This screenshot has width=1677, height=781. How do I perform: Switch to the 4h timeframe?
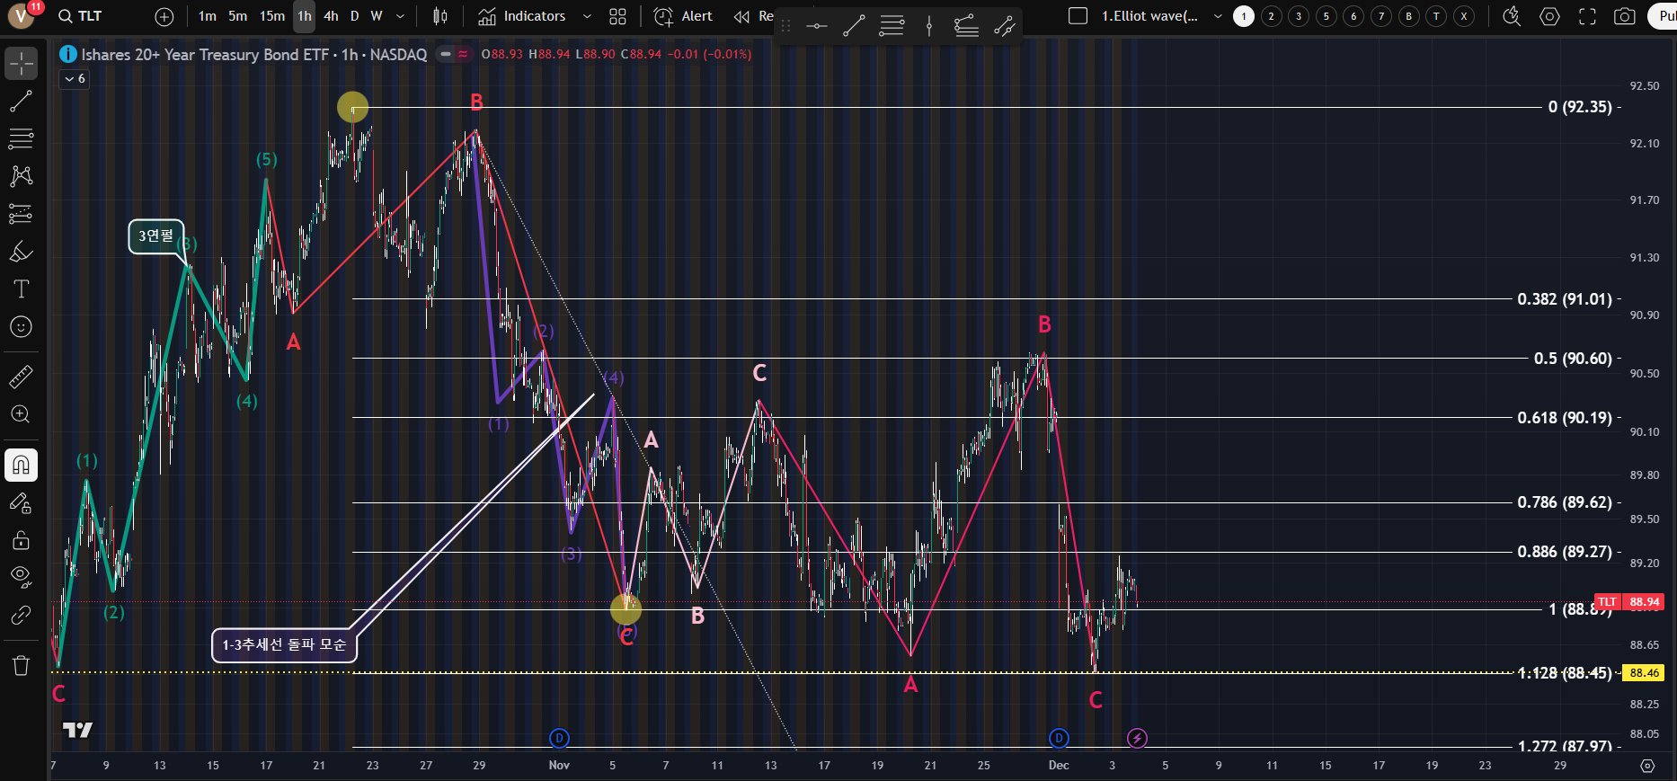pos(331,16)
